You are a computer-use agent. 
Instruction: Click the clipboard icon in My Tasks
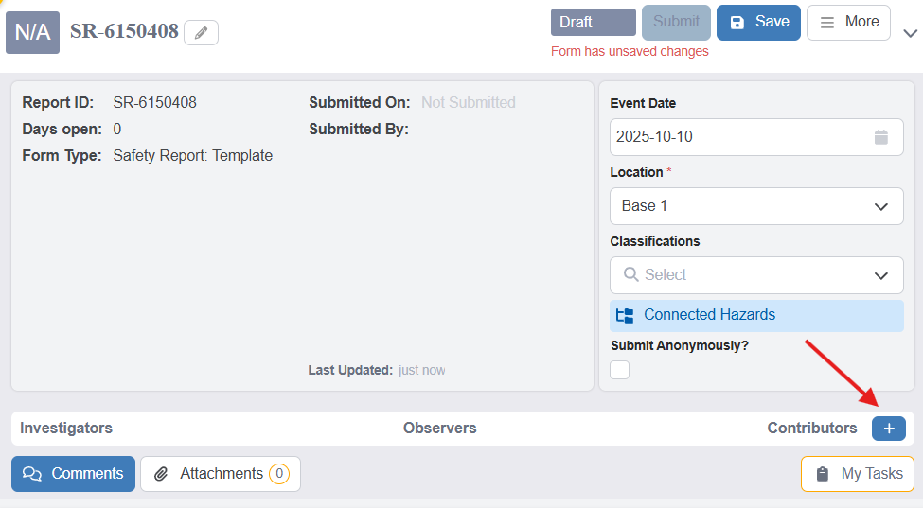pos(823,474)
